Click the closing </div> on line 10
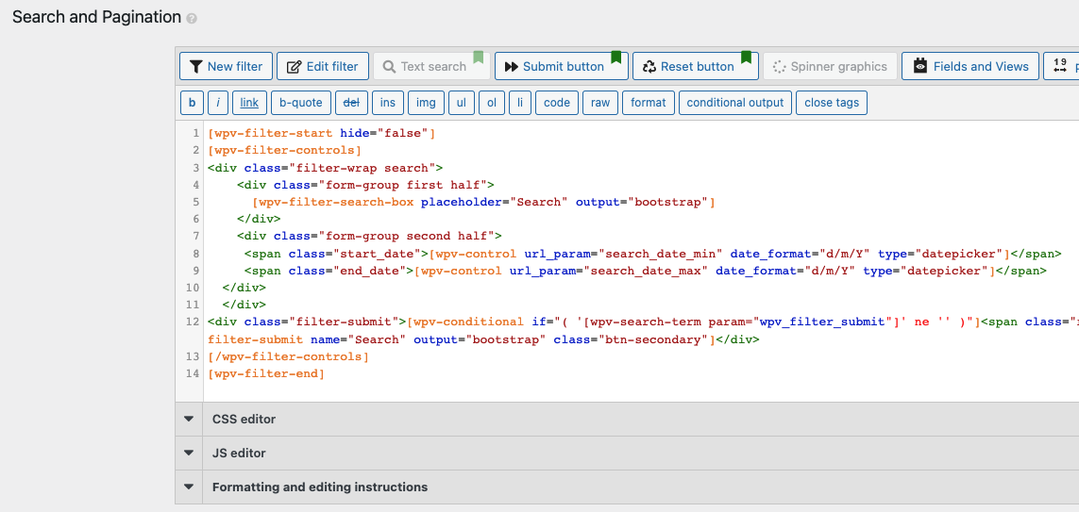Viewport: 1079px width, 512px height. pos(244,288)
